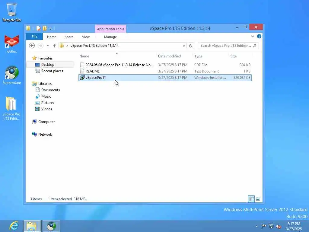
Task: Expand the ribbon with the chevron
Action: point(253,36)
